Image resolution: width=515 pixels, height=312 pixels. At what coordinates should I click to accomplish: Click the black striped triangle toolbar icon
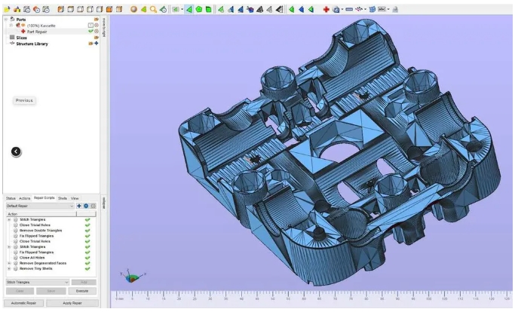[x=279, y=9]
